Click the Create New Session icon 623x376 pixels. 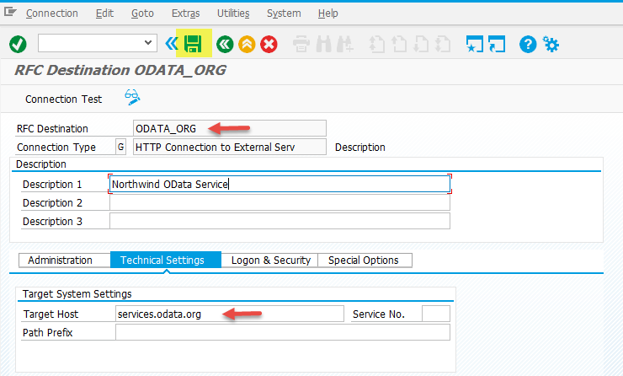coord(476,44)
